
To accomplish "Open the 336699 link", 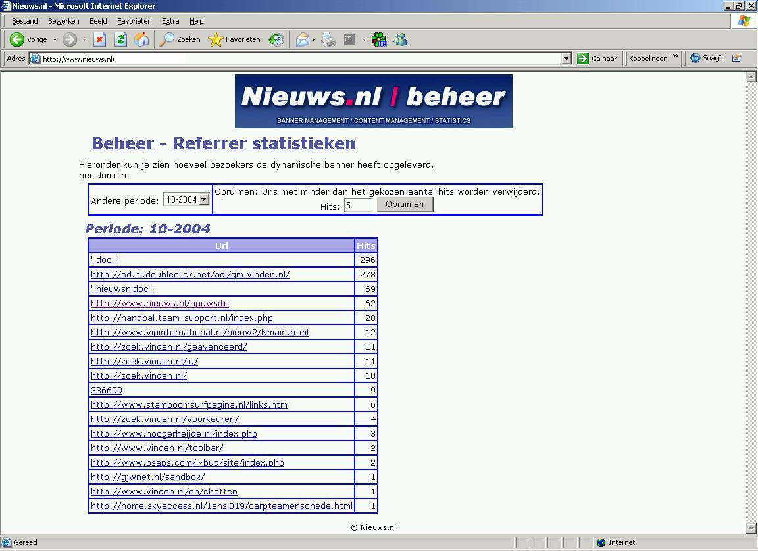I will 107,390.
